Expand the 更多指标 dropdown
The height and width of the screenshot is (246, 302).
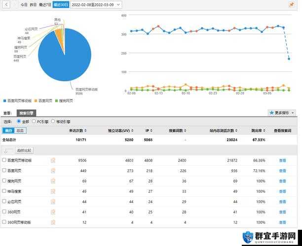click(x=282, y=113)
